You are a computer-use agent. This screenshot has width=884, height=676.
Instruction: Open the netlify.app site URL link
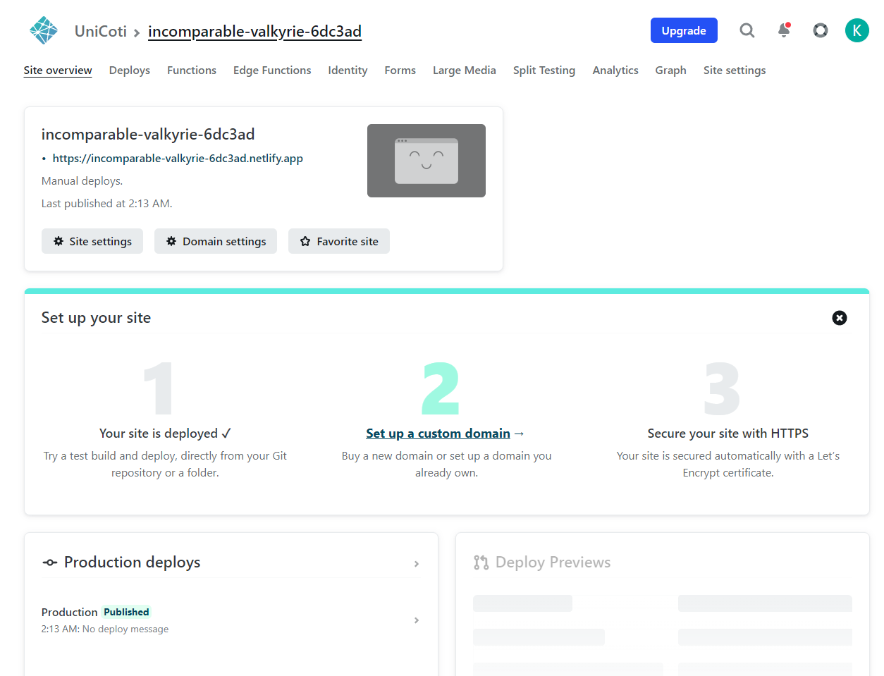(x=178, y=159)
